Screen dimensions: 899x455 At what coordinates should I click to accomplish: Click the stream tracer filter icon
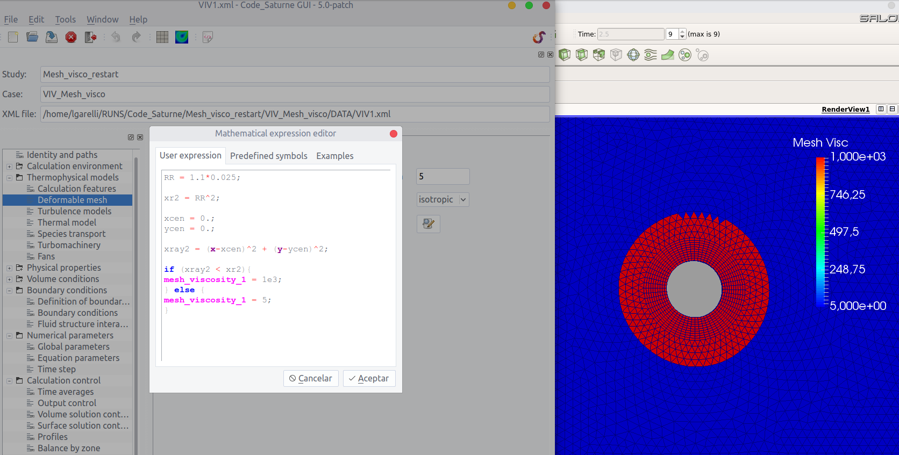(x=651, y=55)
